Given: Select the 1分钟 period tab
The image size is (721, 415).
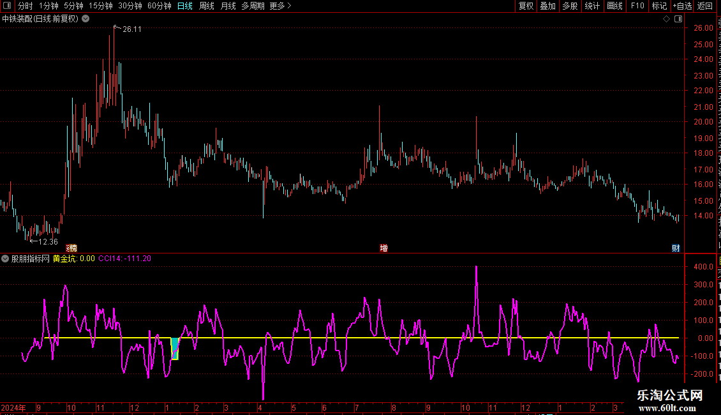Looking at the screenshot, I should click(48, 6).
